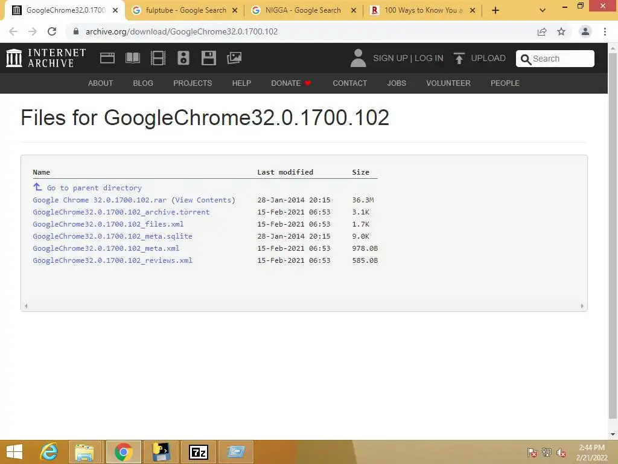Click the file listing right scroll arrow
618x464 pixels.
[582, 306]
